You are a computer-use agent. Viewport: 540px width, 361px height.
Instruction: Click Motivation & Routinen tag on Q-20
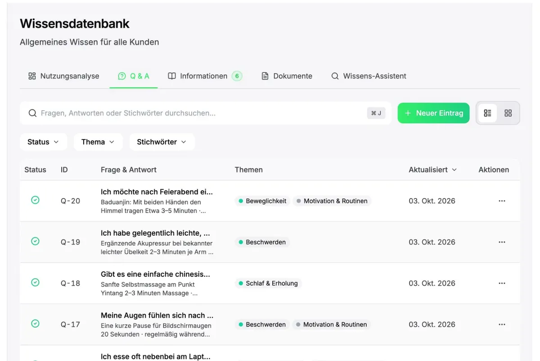point(332,201)
